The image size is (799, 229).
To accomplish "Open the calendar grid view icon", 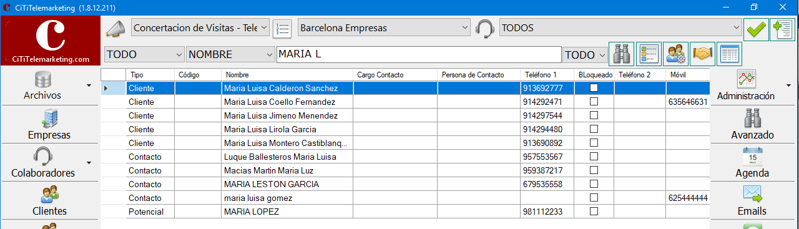I will pyautogui.click(x=729, y=54).
